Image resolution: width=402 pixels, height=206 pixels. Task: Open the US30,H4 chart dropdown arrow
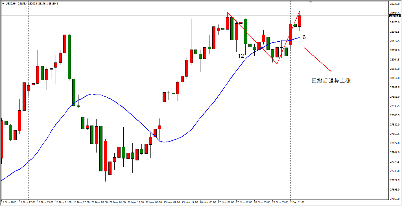pyautogui.click(x=3, y=3)
